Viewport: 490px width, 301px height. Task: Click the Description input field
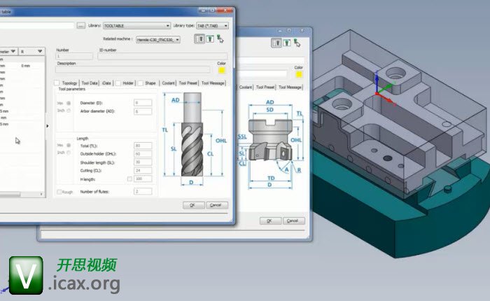(133, 70)
